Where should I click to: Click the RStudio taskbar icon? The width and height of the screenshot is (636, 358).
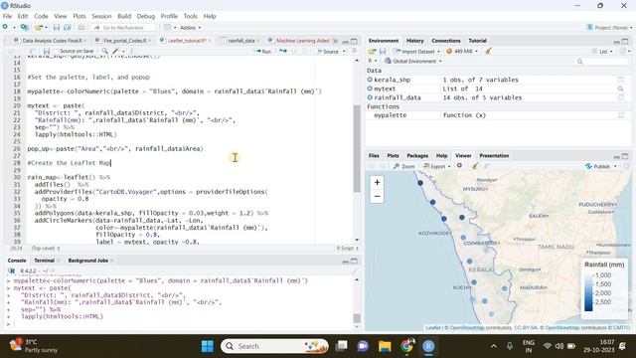click(428, 346)
